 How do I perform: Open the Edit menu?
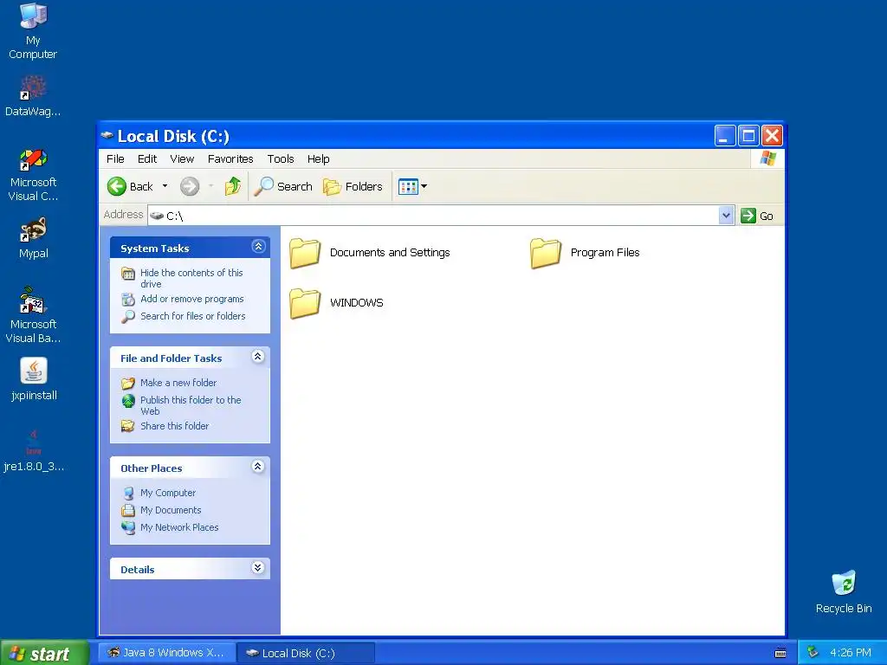tap(147, 159)
